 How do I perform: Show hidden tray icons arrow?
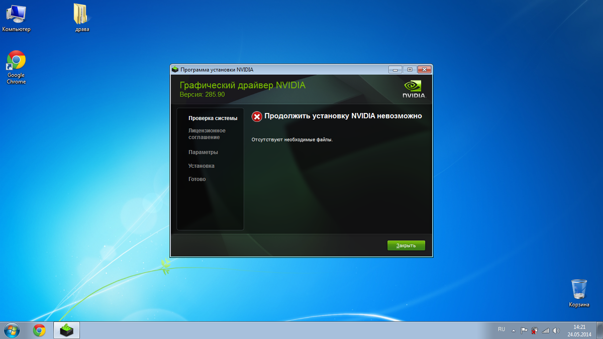(x=514, y=331)
